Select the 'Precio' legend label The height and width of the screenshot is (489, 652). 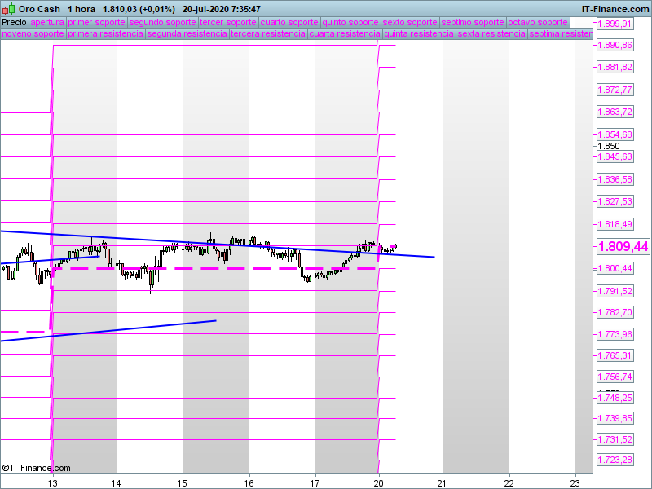coord(14,22)
